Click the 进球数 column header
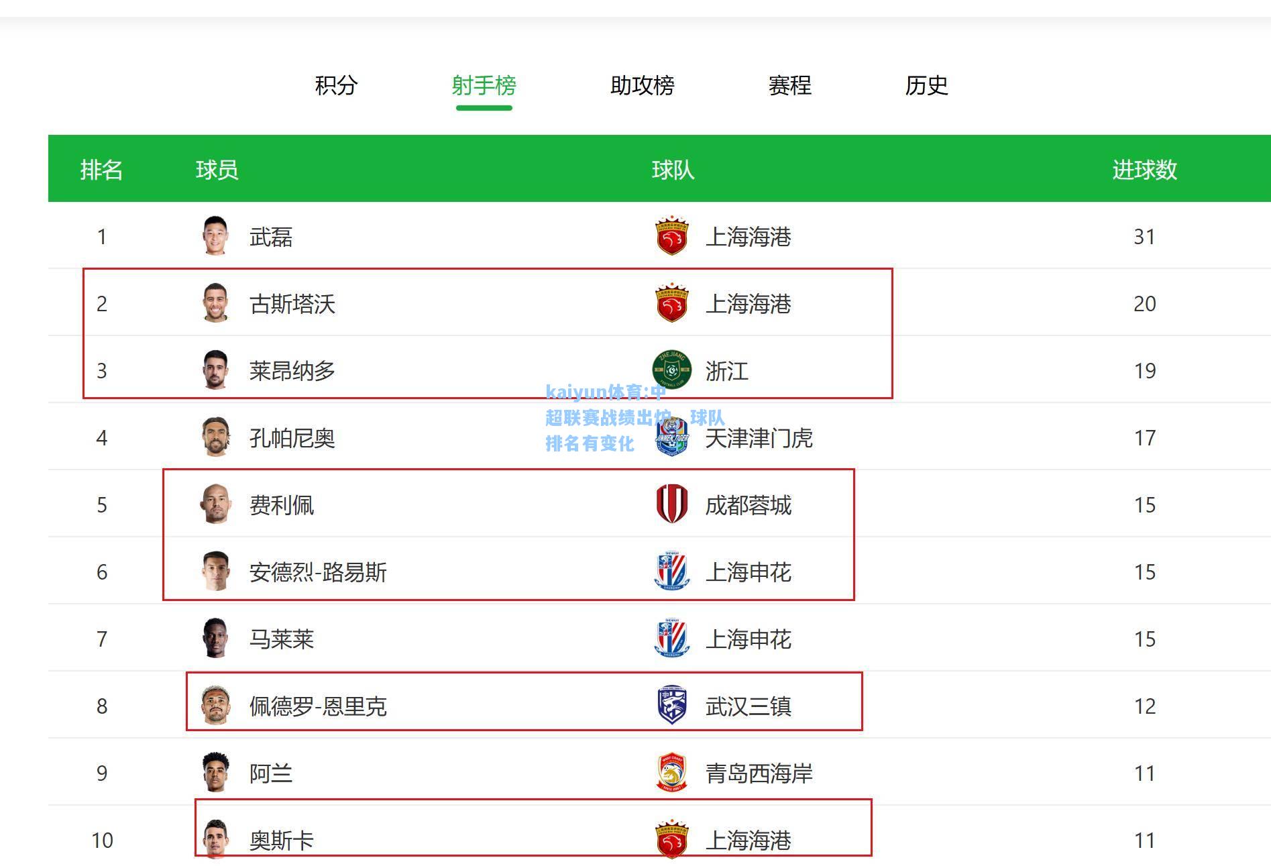The image size is (1271, 866). click(1144, 170)
